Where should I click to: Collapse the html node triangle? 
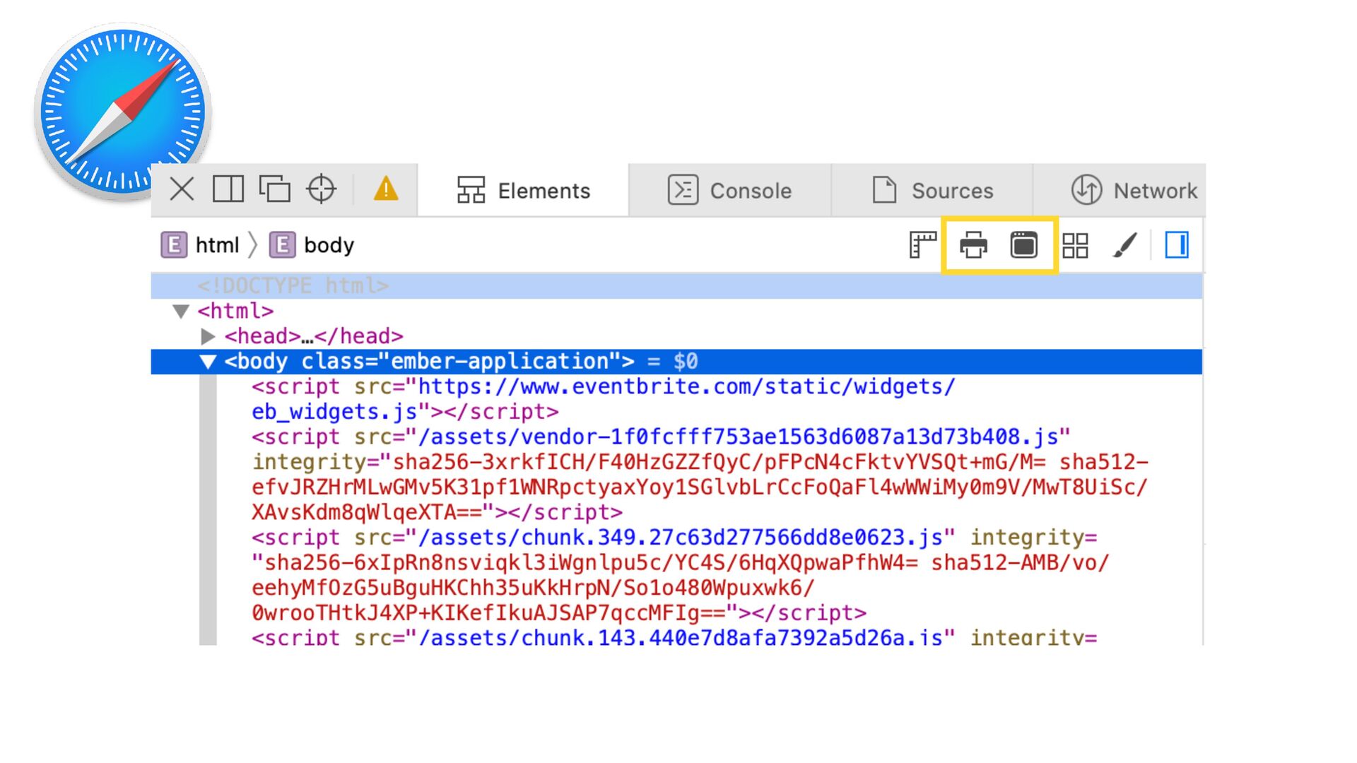tap(181, 311)
